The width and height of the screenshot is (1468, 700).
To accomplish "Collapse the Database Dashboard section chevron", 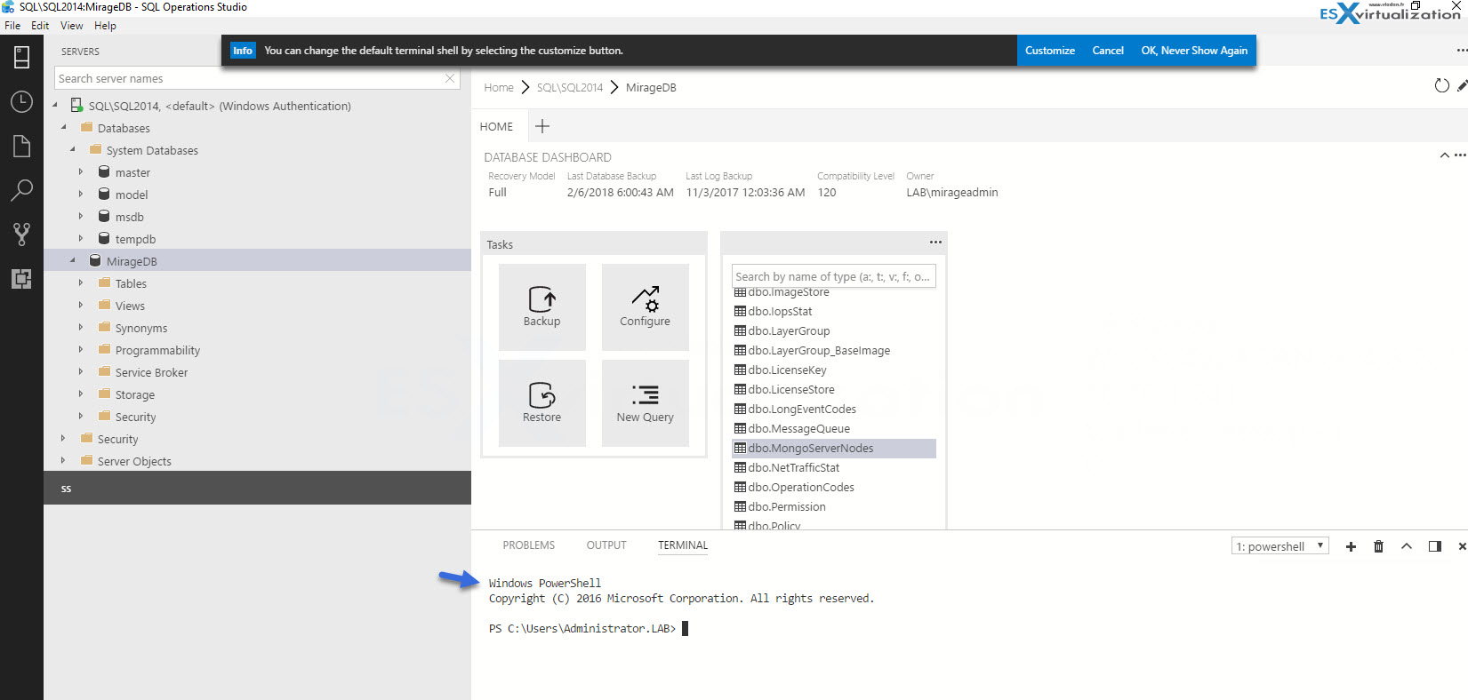I will [x=1444, y=155].
